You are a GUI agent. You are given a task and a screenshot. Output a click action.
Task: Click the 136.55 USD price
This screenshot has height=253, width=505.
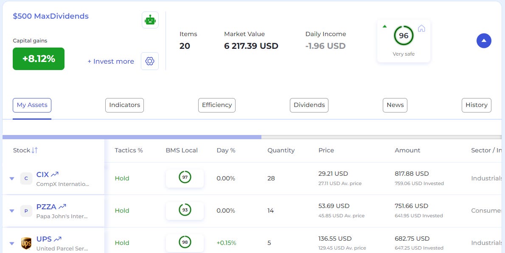coord(335,239)
